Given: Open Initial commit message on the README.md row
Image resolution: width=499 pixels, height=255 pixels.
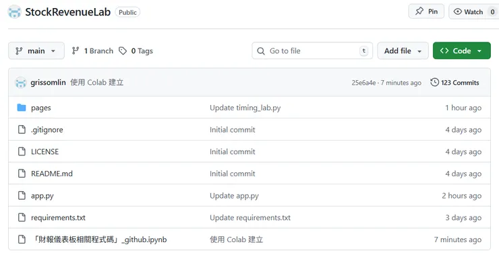Looking at the screenshot, I should point(233,174).
